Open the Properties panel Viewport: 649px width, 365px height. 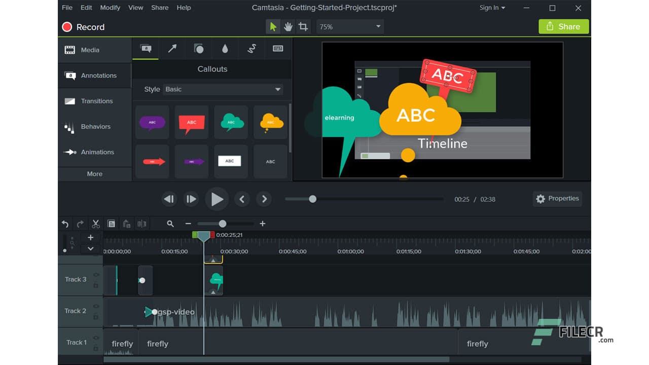pyautogui.click(x=557, y=199)
